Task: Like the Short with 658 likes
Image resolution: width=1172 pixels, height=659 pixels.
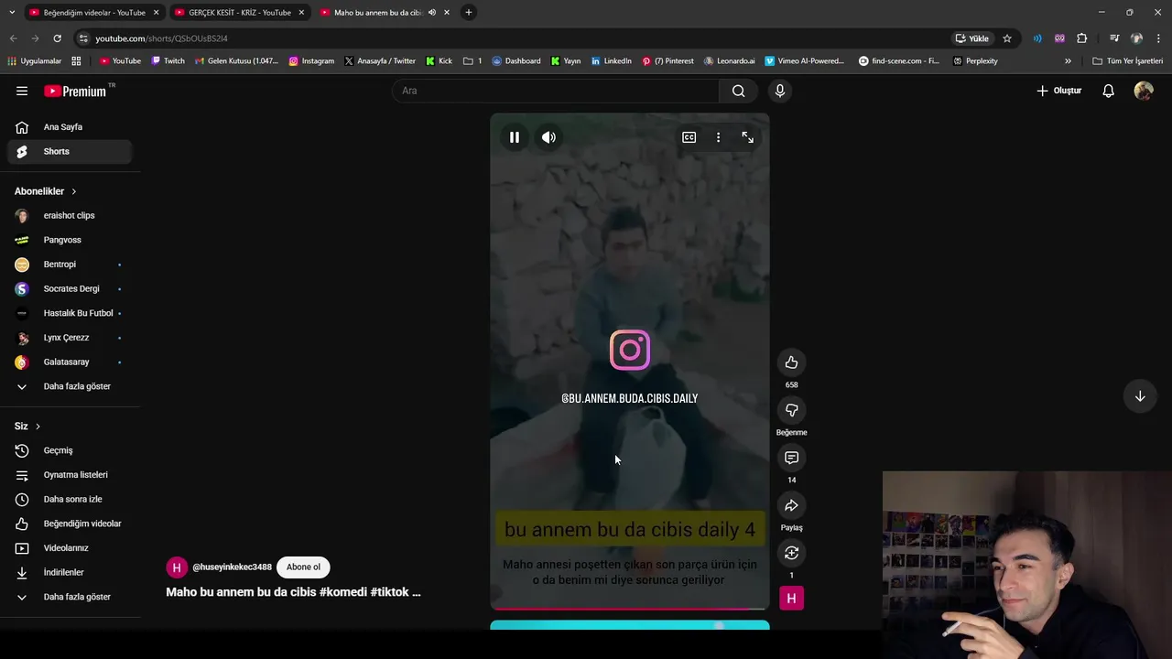Action: [x=791, y=362]
